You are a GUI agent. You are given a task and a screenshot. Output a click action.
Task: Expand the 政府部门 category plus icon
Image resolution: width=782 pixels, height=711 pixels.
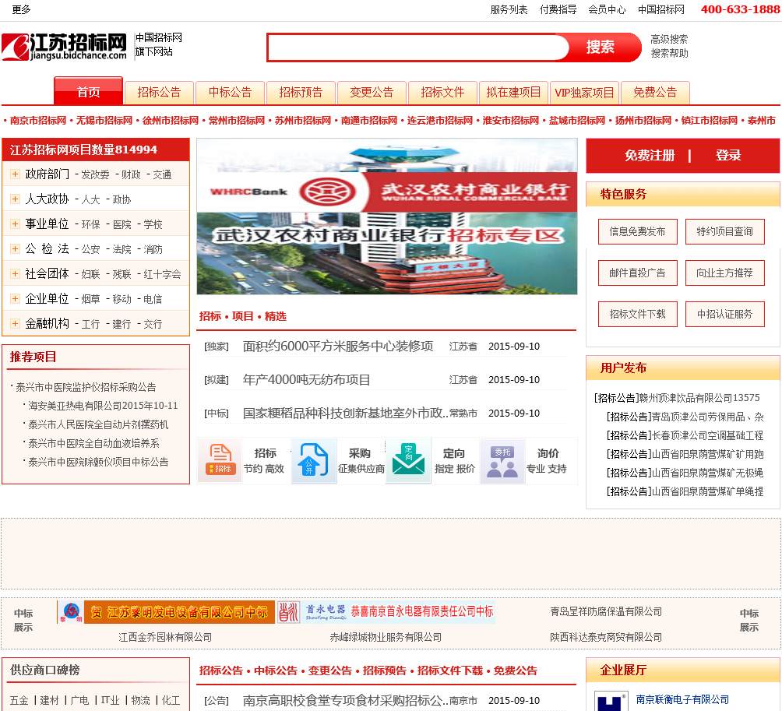click(x=15, y=174)
